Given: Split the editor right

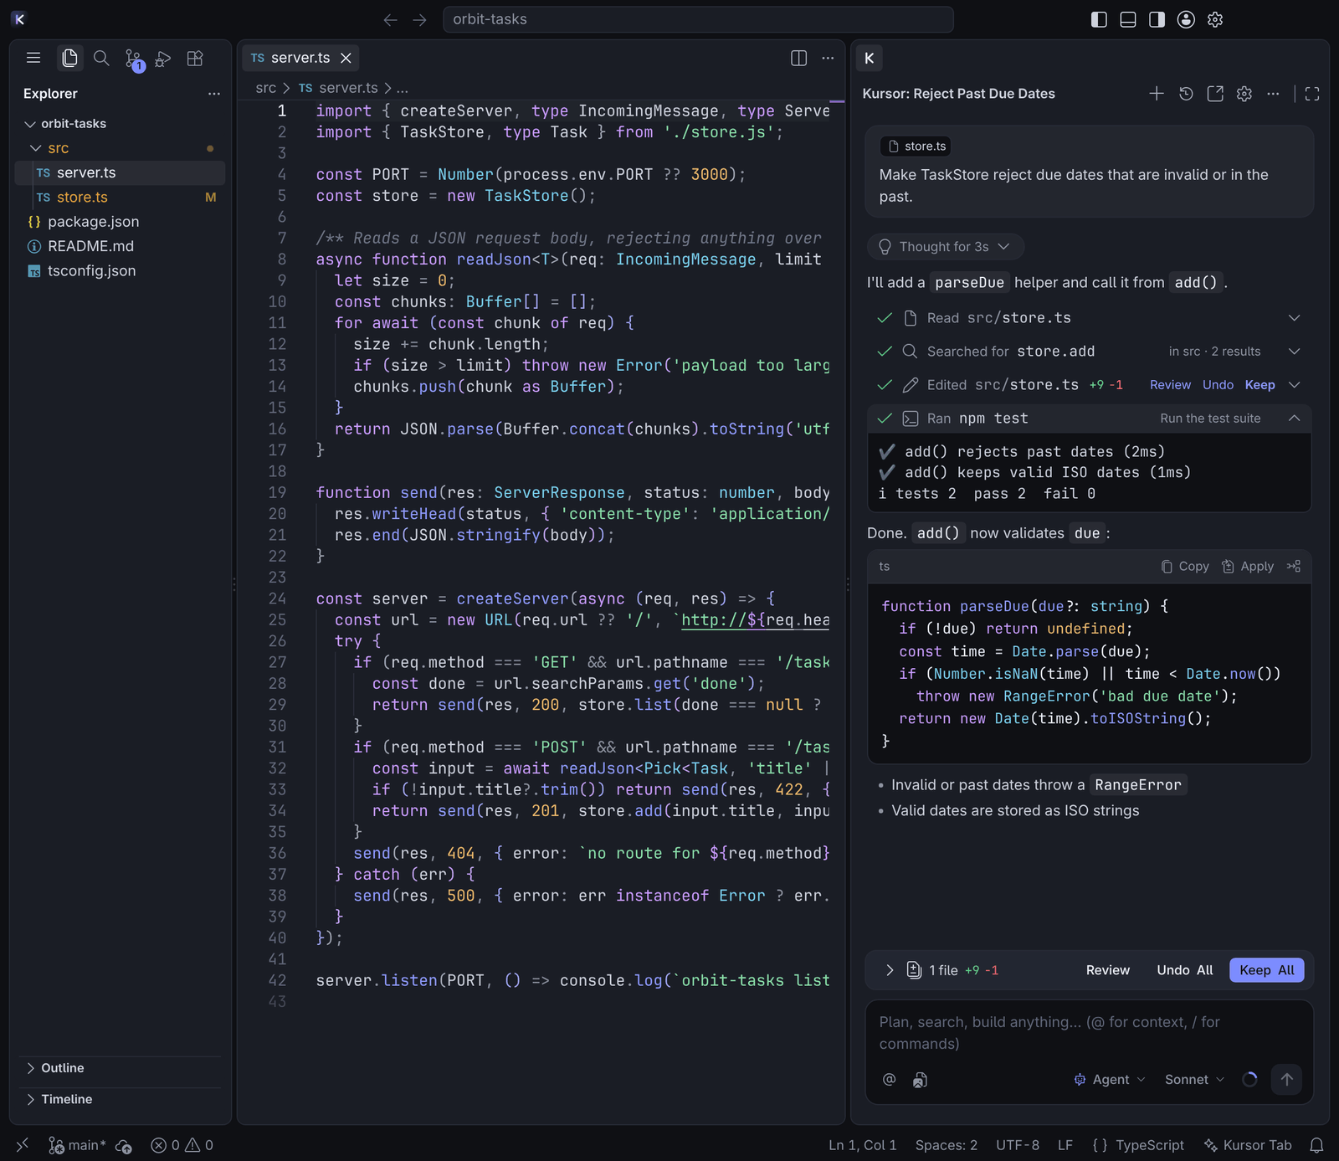Looking at the screenshot, I should [x=799, y=58].
